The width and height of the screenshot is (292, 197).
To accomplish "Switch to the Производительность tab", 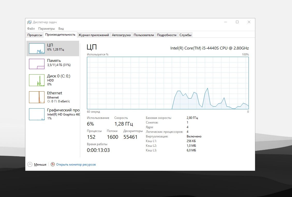I will pyautogui.click(x=60, y=35).
